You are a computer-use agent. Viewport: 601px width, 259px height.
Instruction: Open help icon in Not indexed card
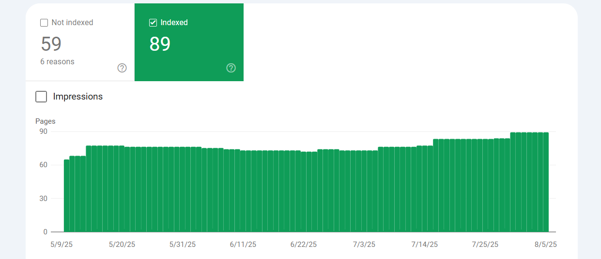point(122,68)
